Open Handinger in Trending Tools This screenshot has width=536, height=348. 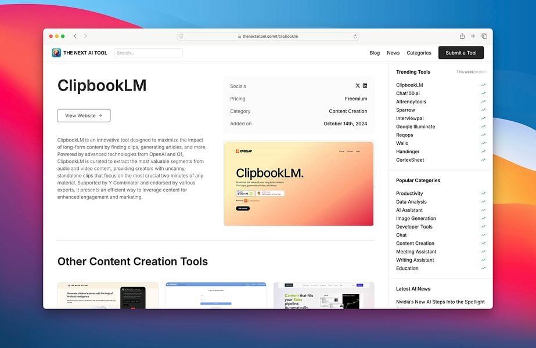coord(408,151)
